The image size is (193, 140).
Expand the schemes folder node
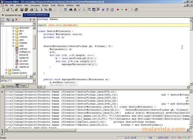click(x=13, y=37)
